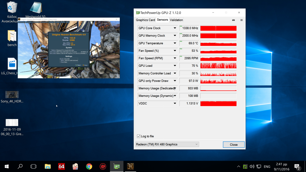
Task: Open Camera menu in Heaven window
Action: pyautogui.click(x=29, y=22)
